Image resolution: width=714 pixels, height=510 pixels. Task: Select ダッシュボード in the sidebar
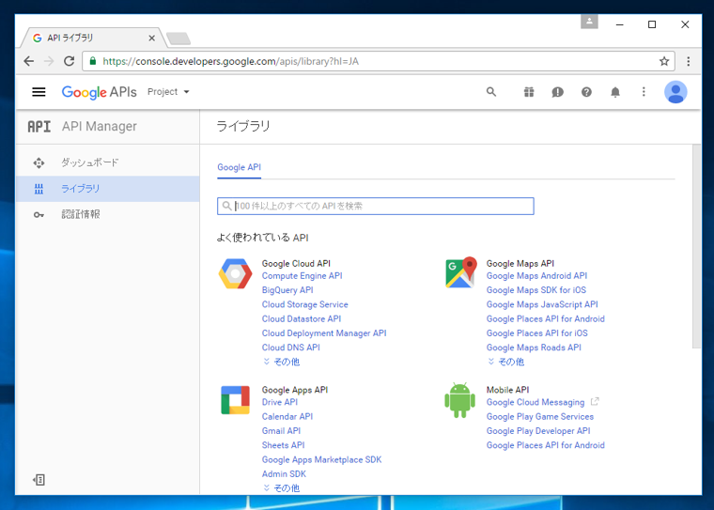pos(108,162)
